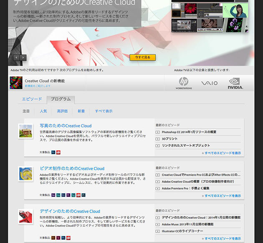The width and height of the screenshot is (263, 243).
Task: Click the NVIDIA partner logo
Action: [235, 83]
